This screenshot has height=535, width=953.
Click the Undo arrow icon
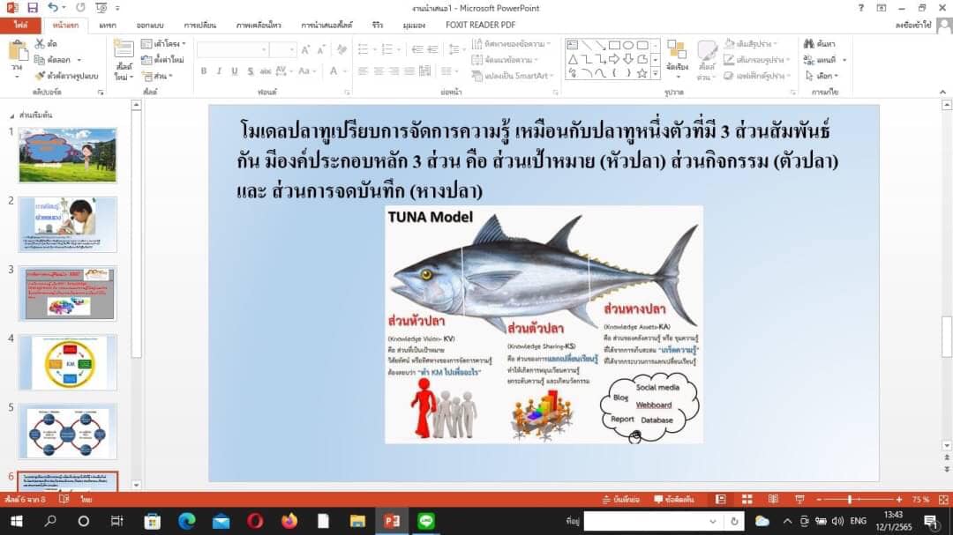pos(55,7)
